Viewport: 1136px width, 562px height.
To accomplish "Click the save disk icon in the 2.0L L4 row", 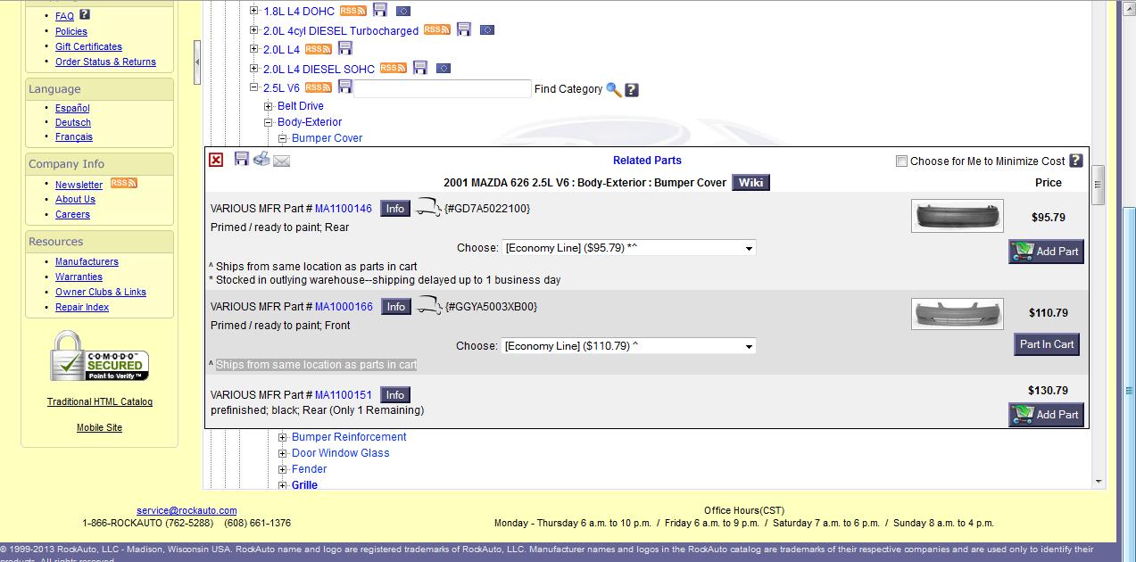I will tap(345, 48).
